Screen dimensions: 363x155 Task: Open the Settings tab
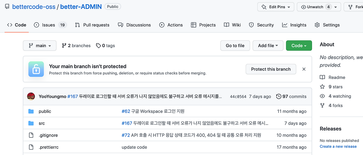point(327,25)
